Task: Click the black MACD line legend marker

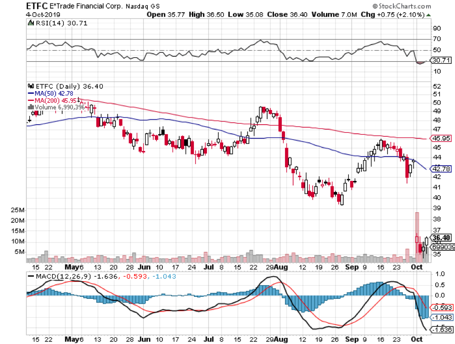Action: pos(30,276)
